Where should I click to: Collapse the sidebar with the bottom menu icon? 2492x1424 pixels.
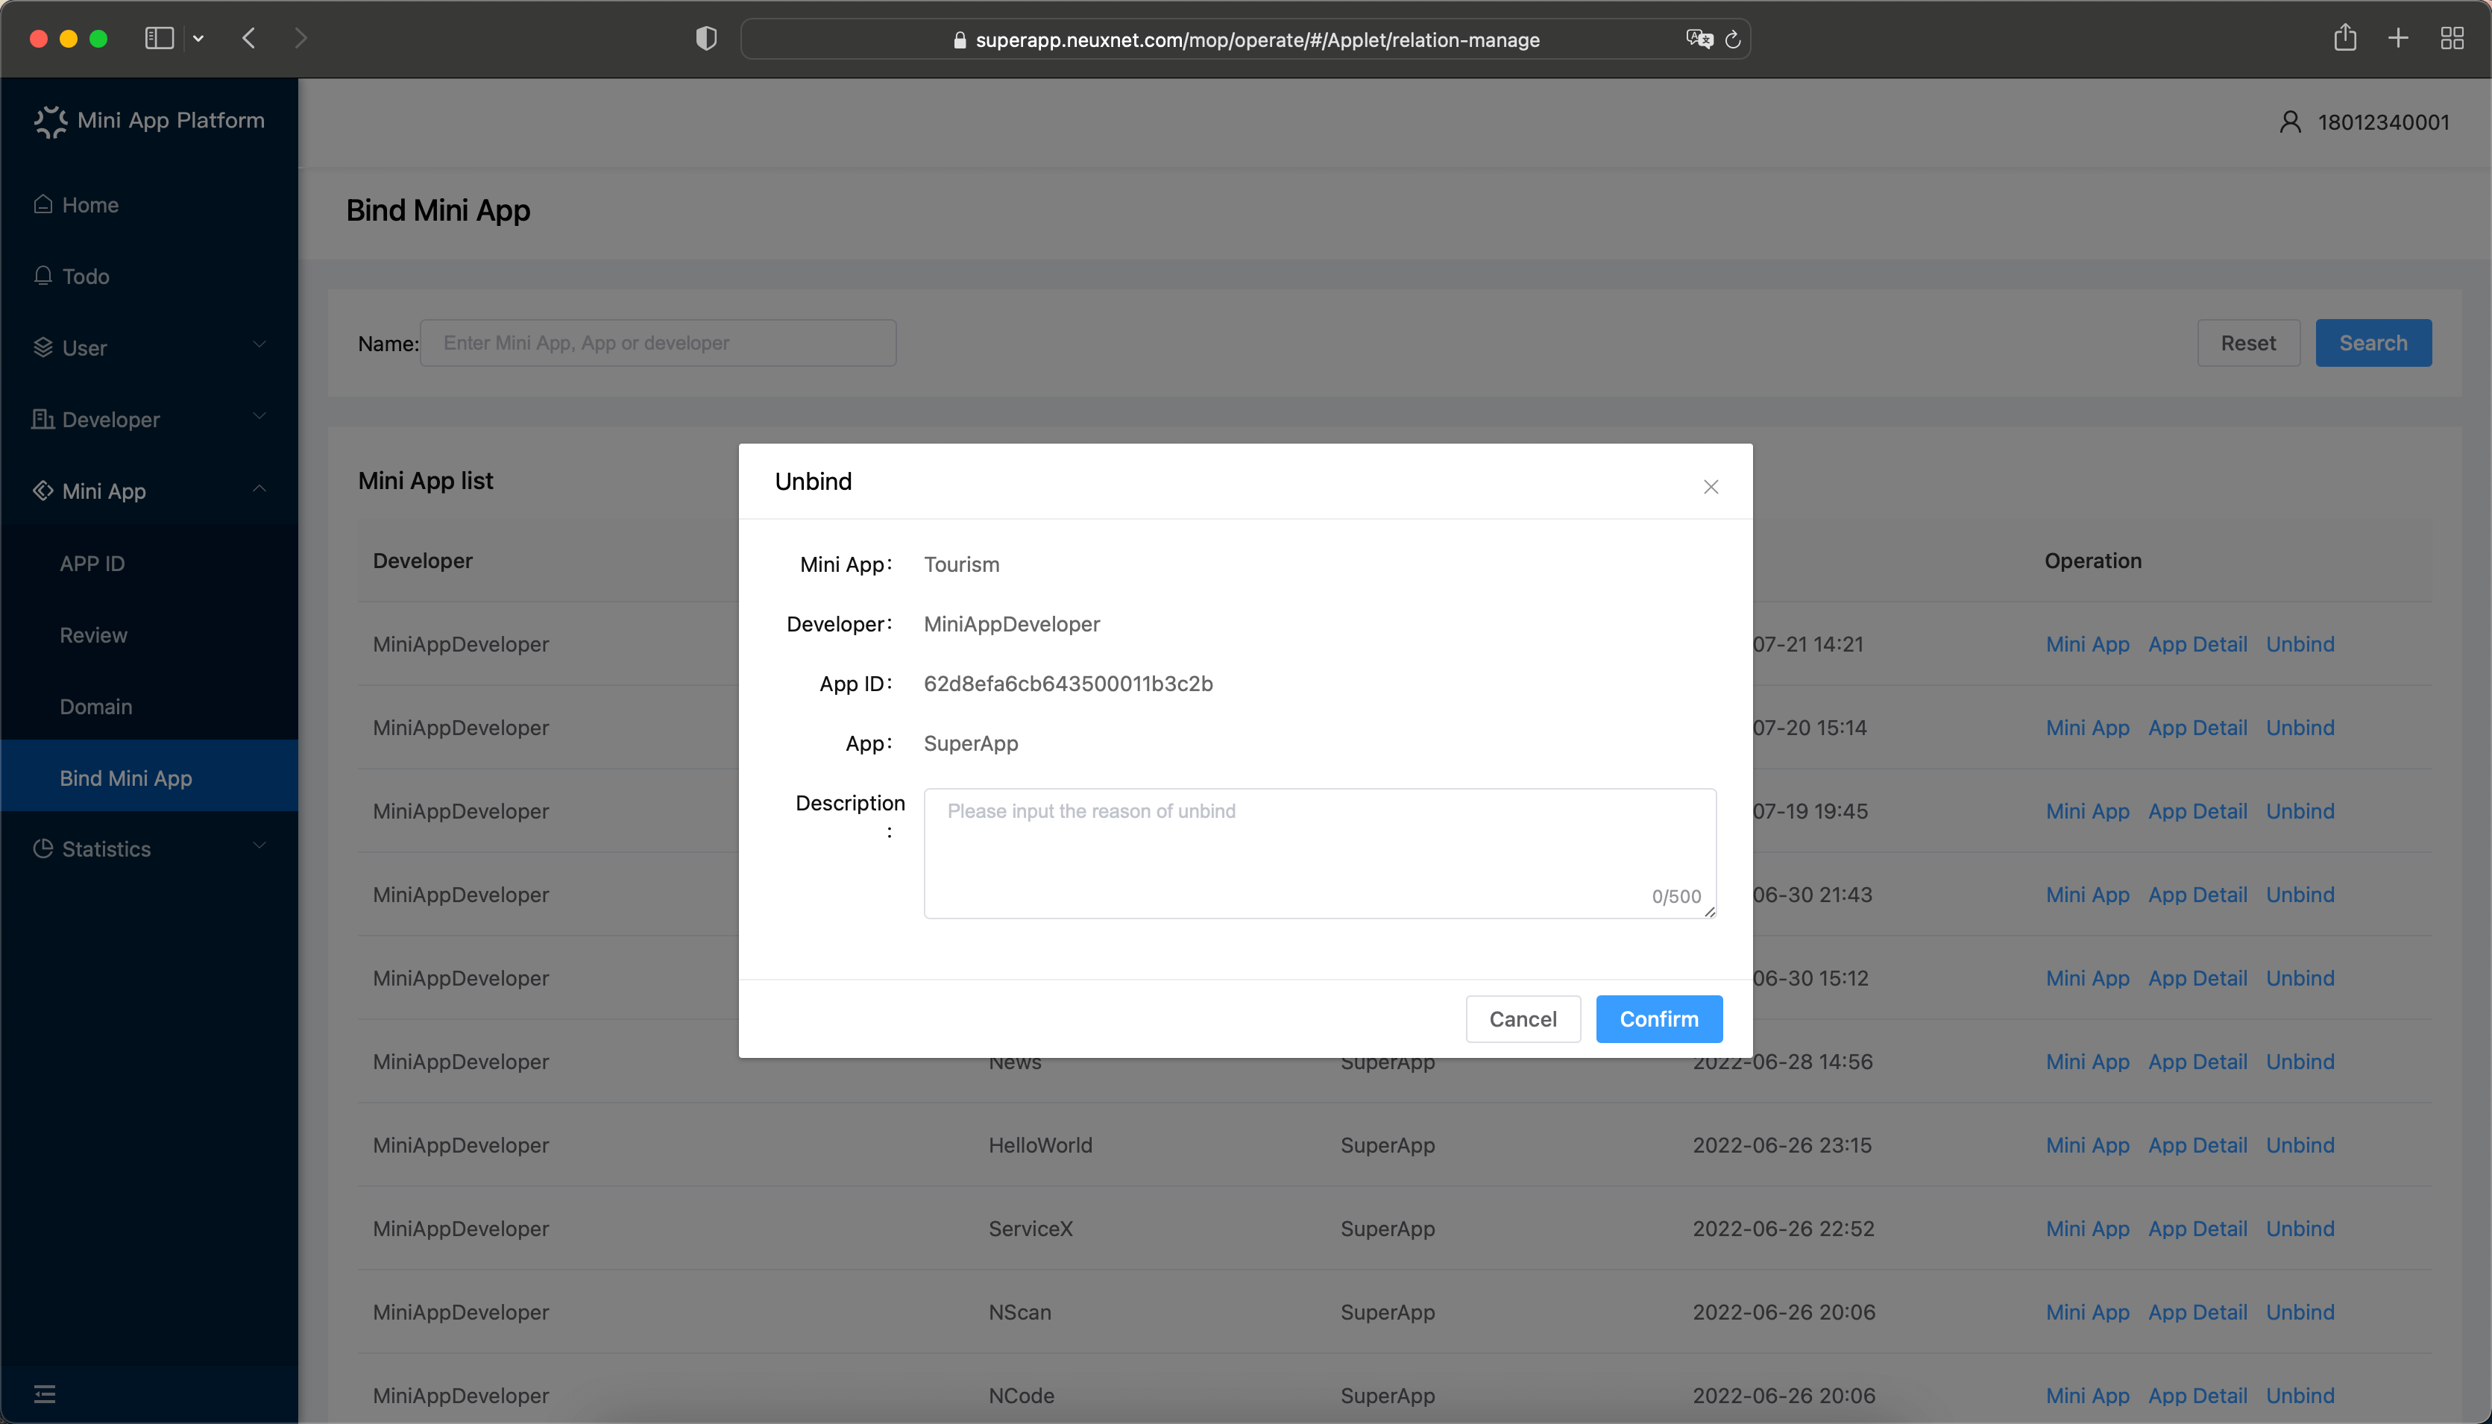(45, 1393)
